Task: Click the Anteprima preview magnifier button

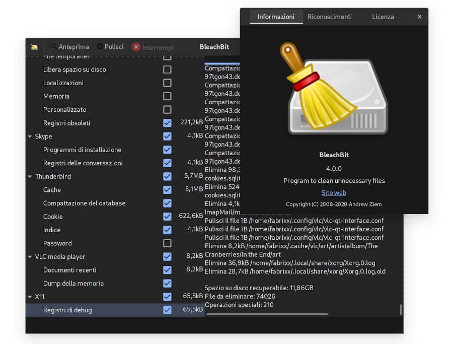Action: tap(70, 47)
